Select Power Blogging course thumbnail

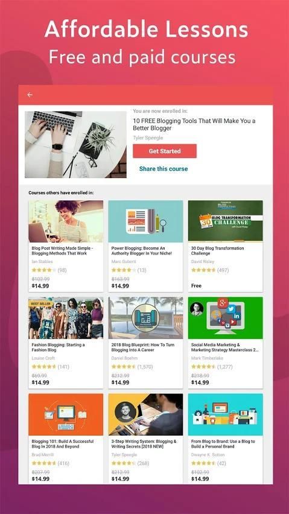coord(145,221)
